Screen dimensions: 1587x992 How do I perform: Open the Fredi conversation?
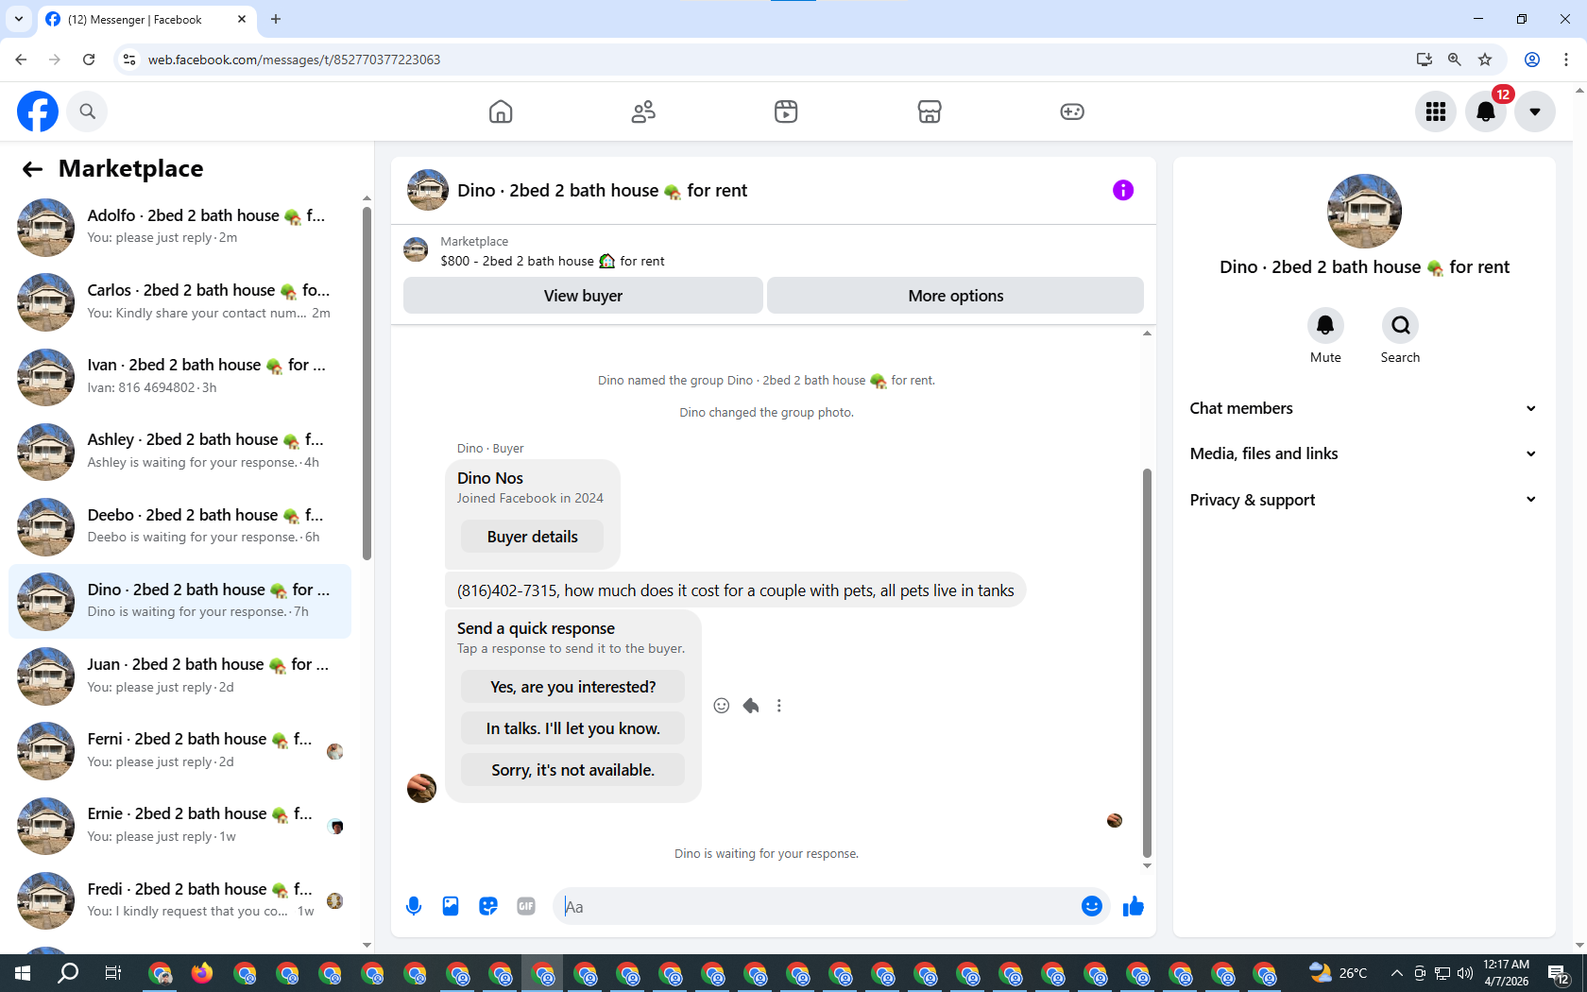click(179, 900)
